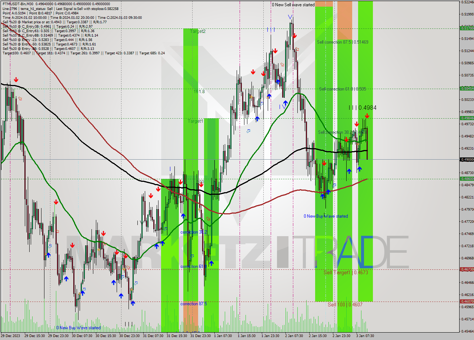Click the 'Sell %10 @ Entry -23: 0.5283' line

(47, 40)
